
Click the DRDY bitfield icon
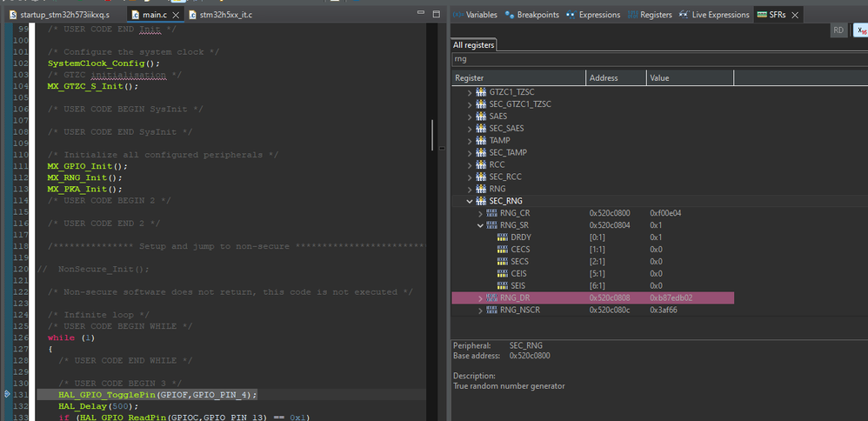pos(503,237)
